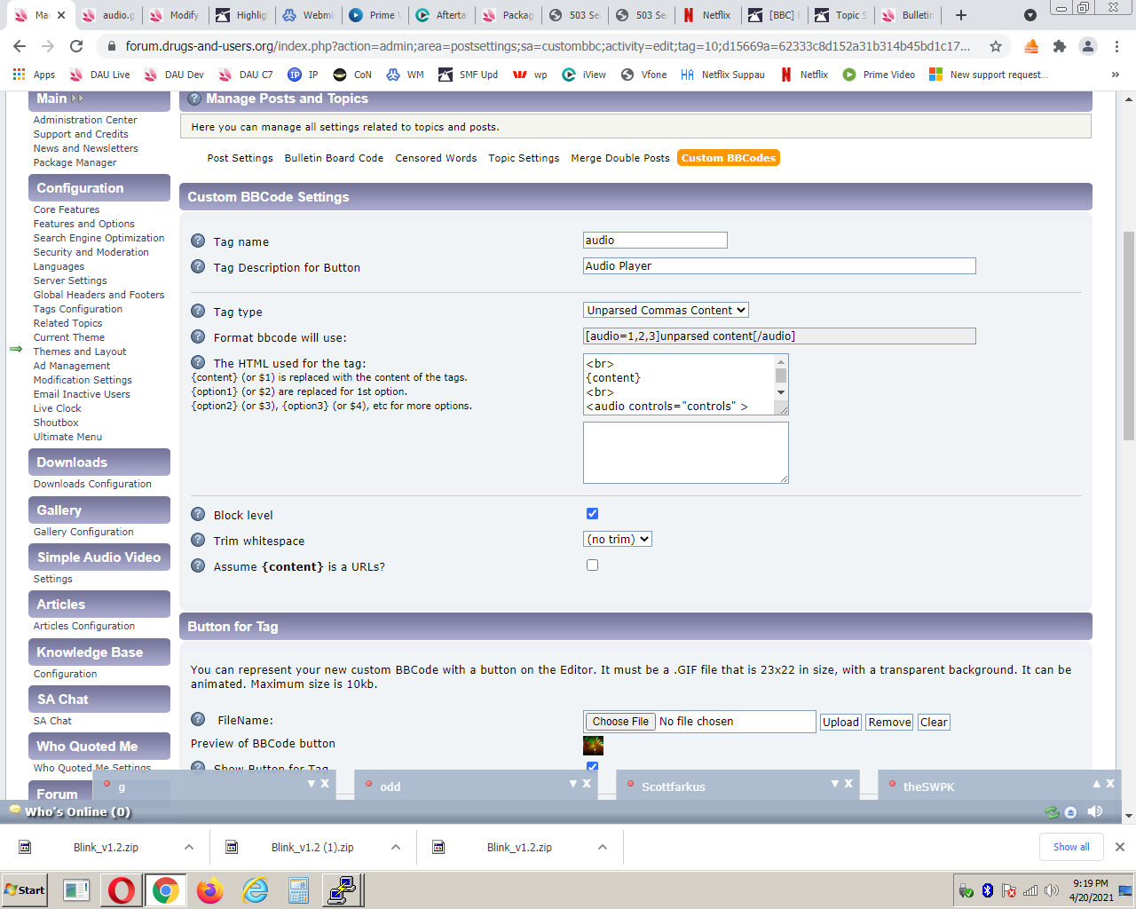Click the Choose File button
Screen dimensions: 1136x909
[x=620, y=722]
